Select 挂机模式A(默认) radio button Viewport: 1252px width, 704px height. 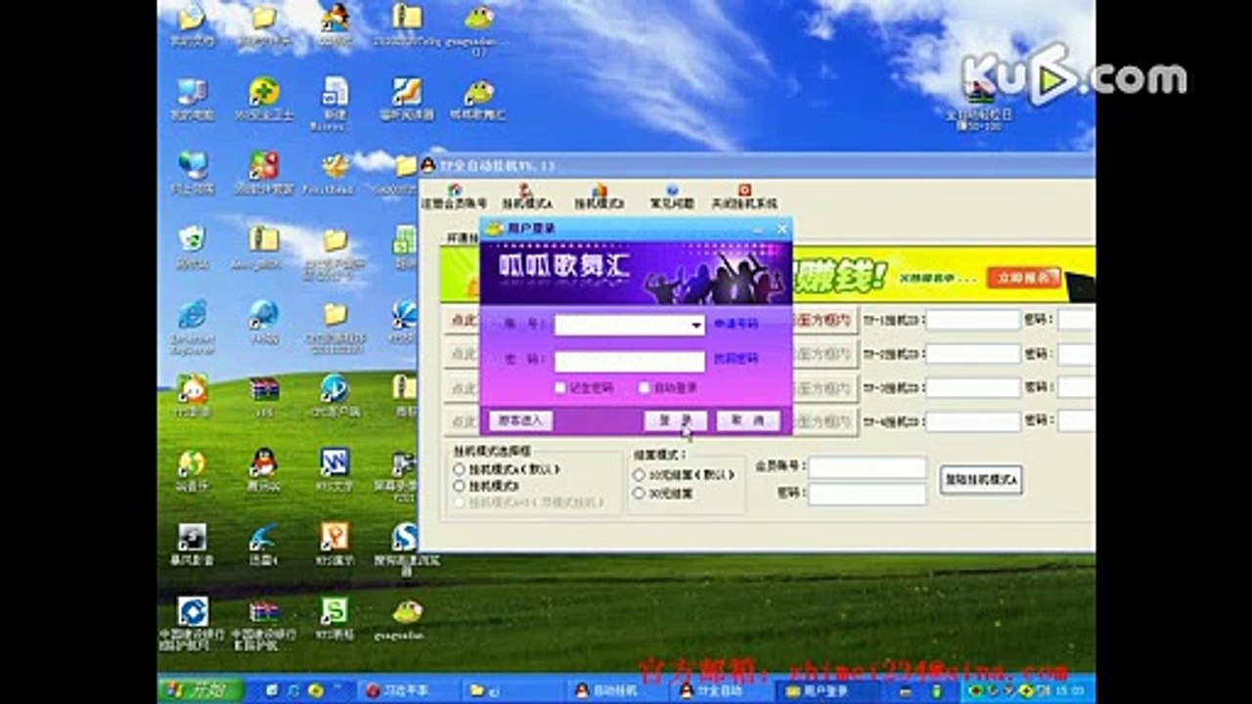coord(459,469)
